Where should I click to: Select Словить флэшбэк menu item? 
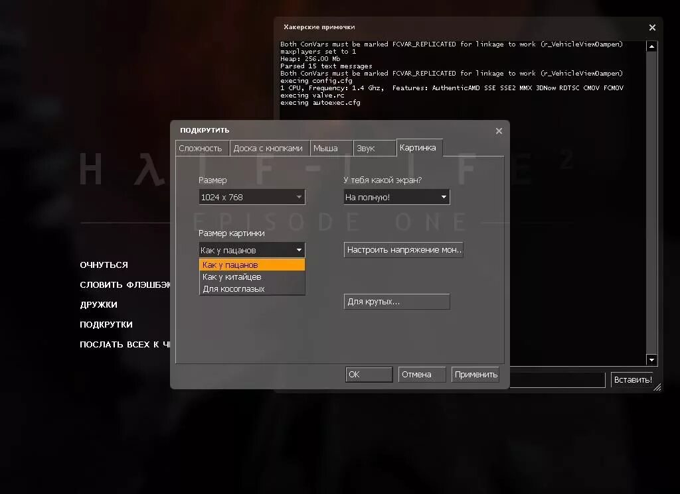(125, 285)
